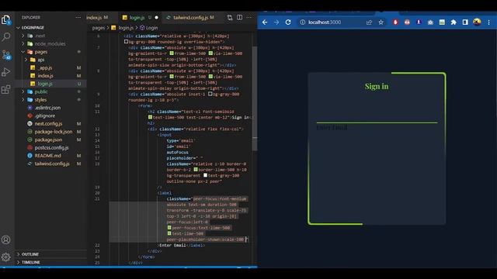The height and width of the screenshot is (279, 497).
Task: Open the Search view in activity bar
Action: pyautogui.click(x=6, y=37)
